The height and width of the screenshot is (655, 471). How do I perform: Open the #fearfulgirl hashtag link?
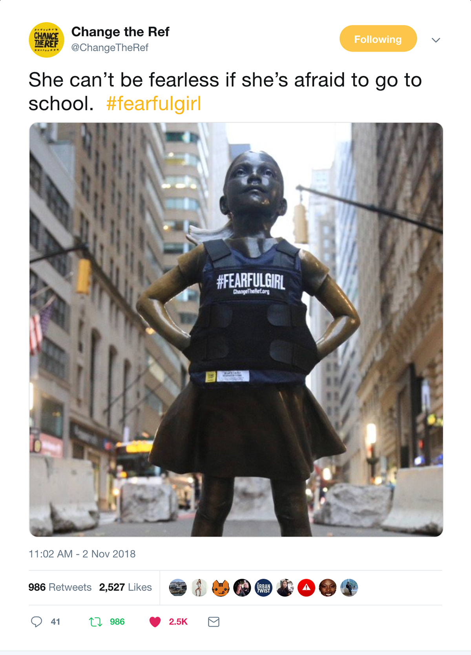[x=153, y=104]
